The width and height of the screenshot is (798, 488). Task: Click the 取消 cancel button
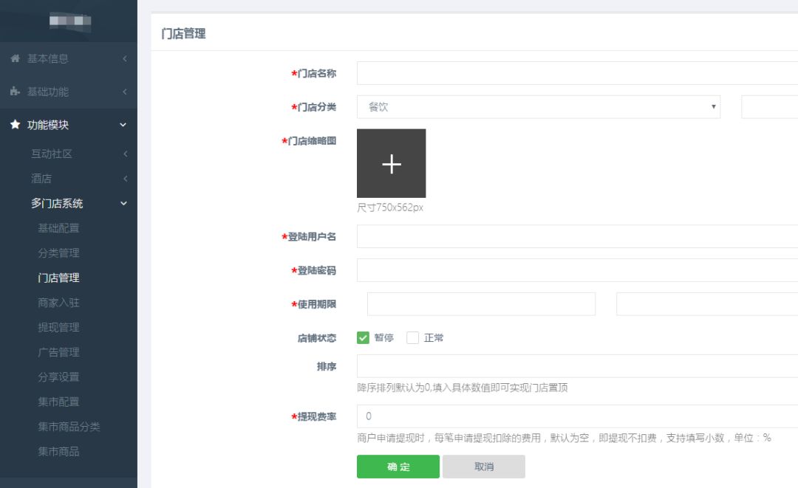point(483,466)
